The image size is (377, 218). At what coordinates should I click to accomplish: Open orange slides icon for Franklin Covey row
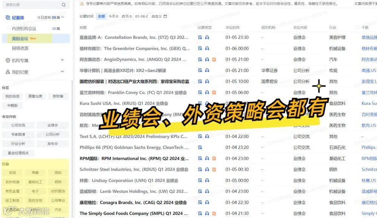tap(214, 92)
